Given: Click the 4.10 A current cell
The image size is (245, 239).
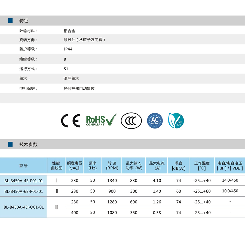Looking at the screenshot, I should (157, 181).
